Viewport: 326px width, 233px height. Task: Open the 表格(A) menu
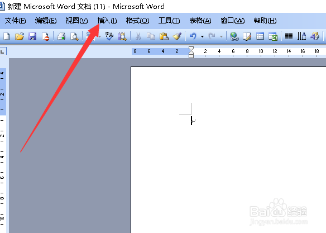click(x=200, y=21)
